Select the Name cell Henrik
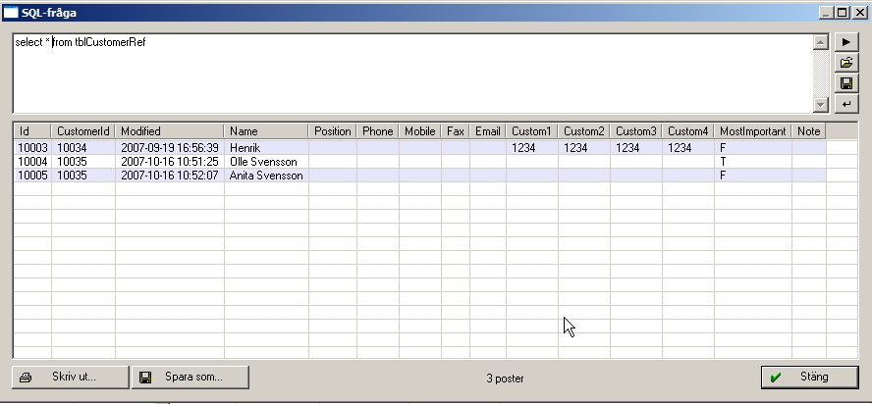 point(266,148)
